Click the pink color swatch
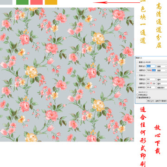This screenshot has width=167, height=167. click(x=37, y=2)
